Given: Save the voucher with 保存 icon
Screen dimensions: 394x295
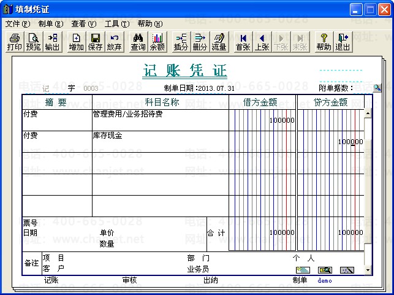Looking at the screenshot, I should (95, 42).
